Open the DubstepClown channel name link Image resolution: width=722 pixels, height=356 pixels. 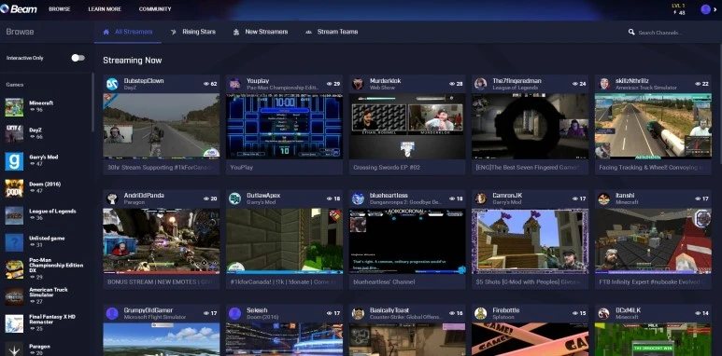[x=144, y=81]
